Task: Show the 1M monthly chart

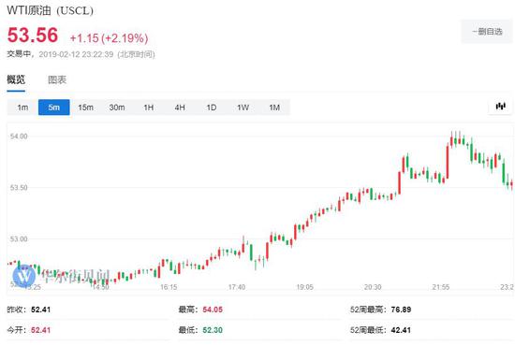Action: 274,108
